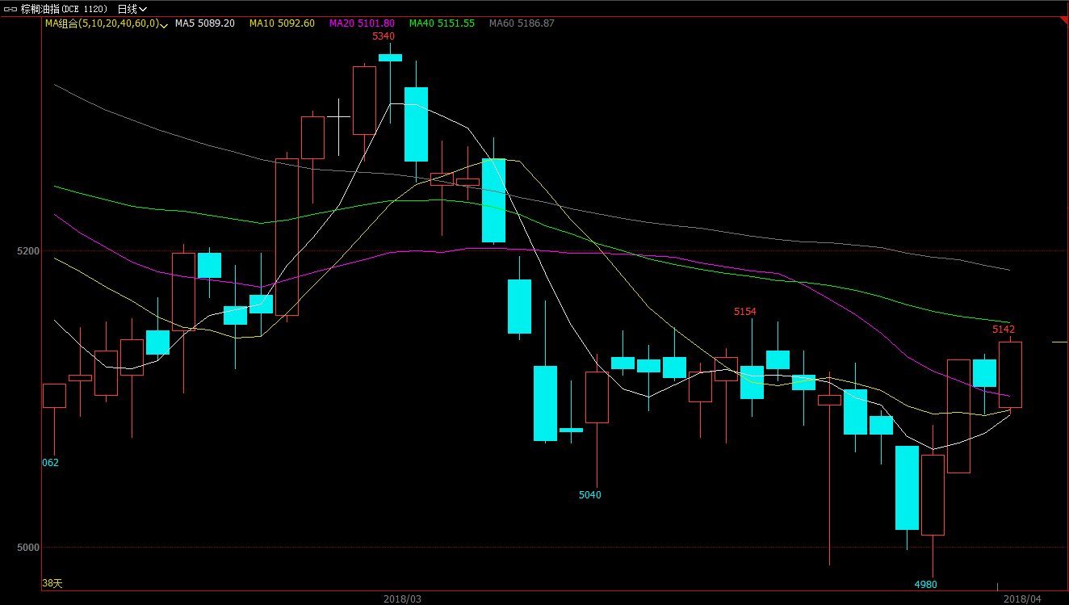Click the 5154 high price label
Image resolution: width=1069 pixels, height=605 pixels.
pyautogui.click(x=745, y=312)
